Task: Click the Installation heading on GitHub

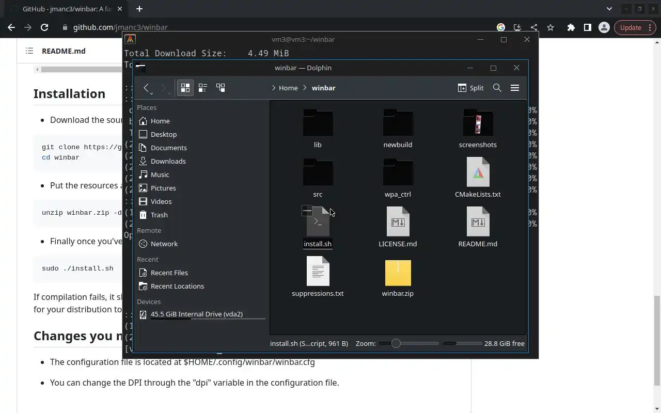Action: (69, 93)
